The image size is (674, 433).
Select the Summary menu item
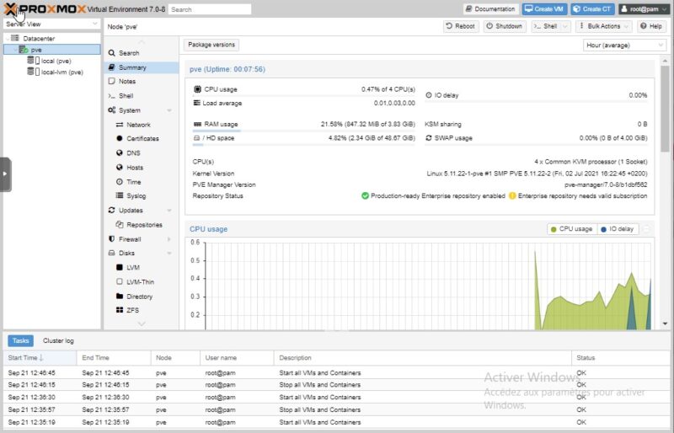point(132,67)
